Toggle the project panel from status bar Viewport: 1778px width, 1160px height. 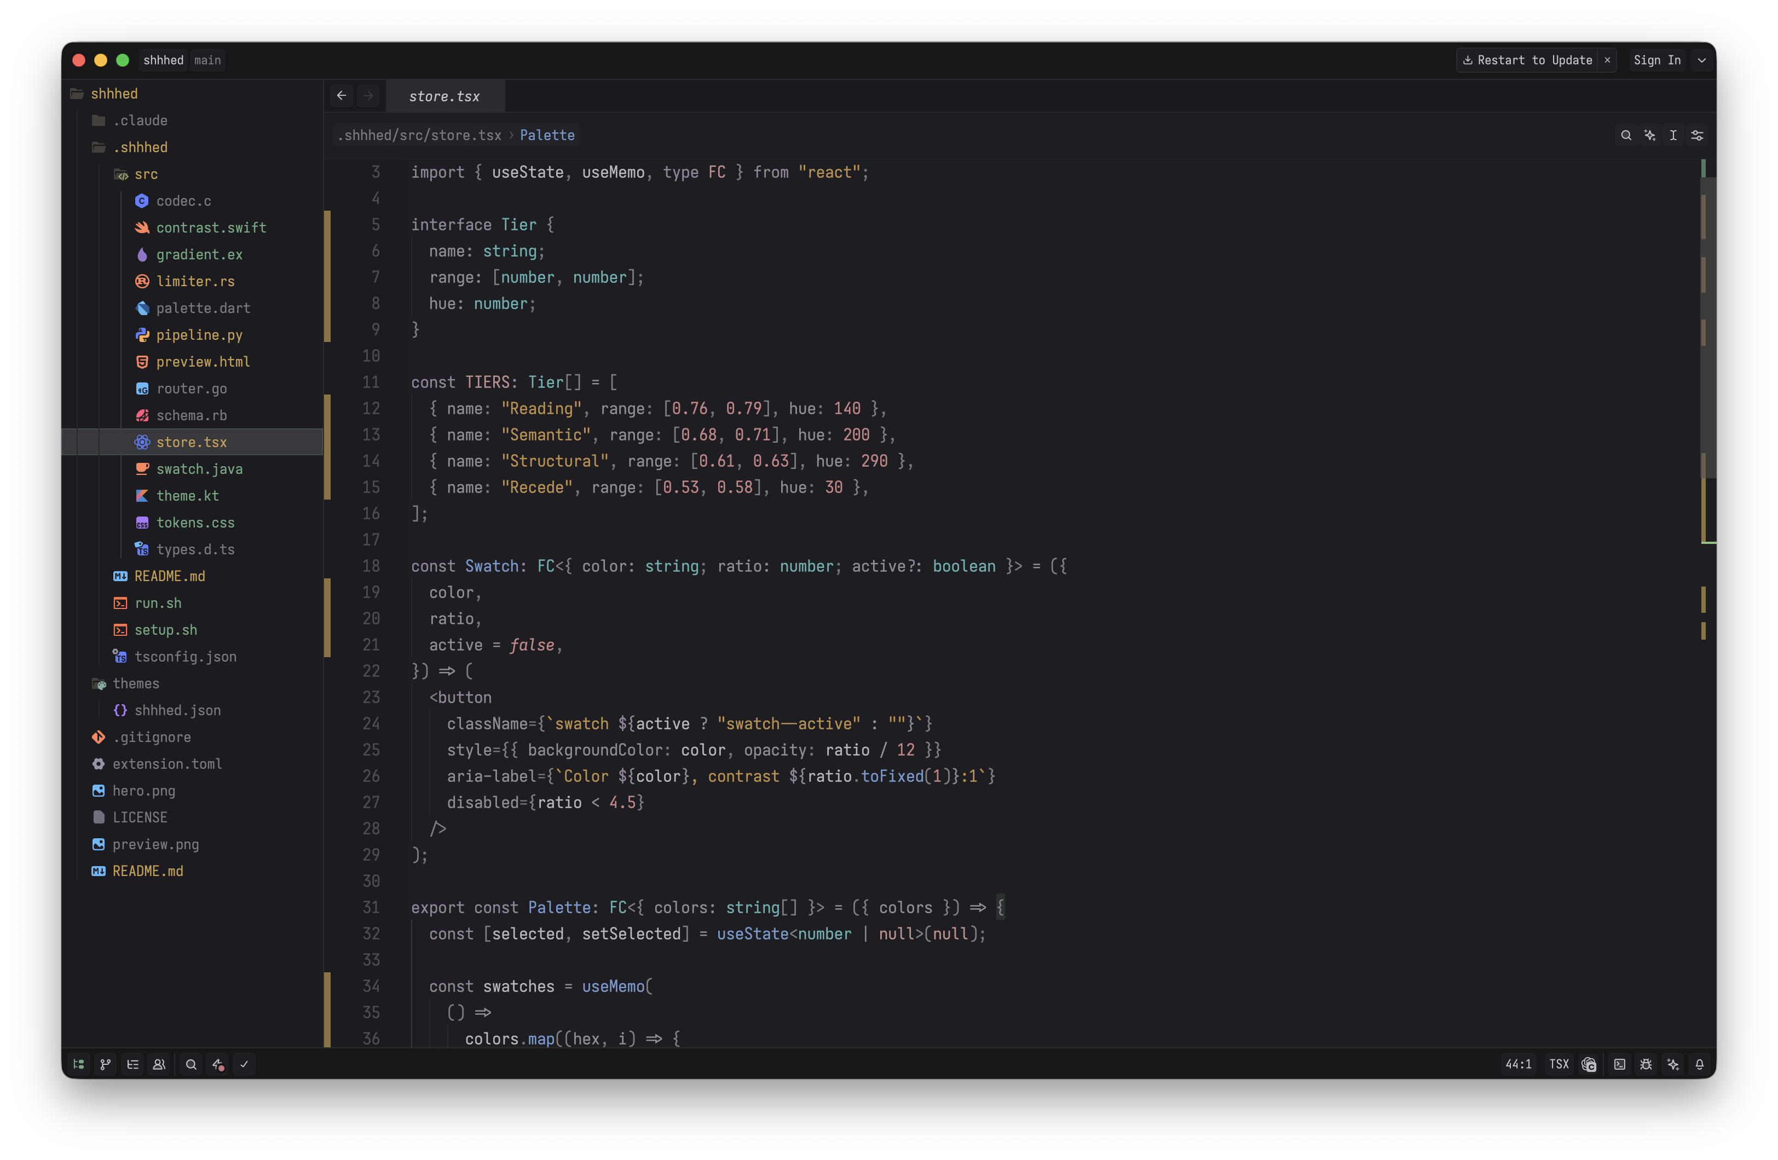tap(78, 1064)
